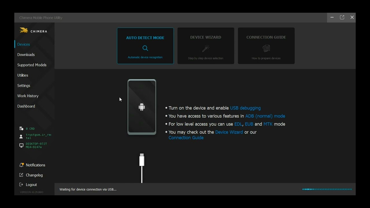Image resolution: width=370 pixels, height=208 pixels.
Task: Open the Dashboard page
Action: pyautogui.click(x=26, y=106)
